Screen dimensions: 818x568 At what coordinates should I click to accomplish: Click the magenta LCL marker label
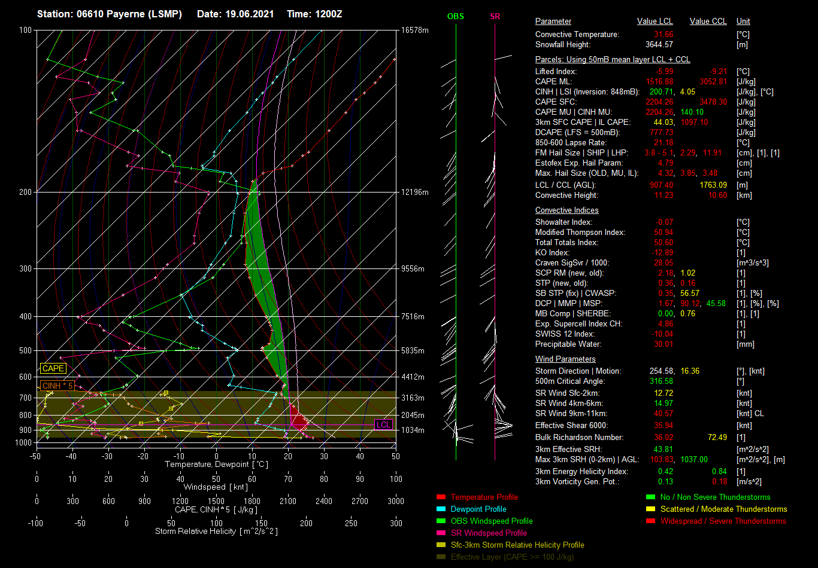pyautogui.click(x=383, y=425)
